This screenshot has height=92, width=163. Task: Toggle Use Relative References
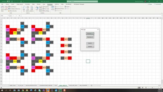coord(14,9)
